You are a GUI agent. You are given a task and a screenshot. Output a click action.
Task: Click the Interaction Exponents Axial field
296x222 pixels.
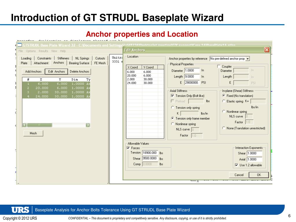[255, 159]
